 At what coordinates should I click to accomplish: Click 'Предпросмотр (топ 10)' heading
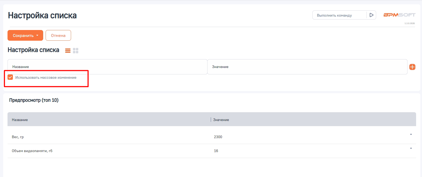click(34, 100)
